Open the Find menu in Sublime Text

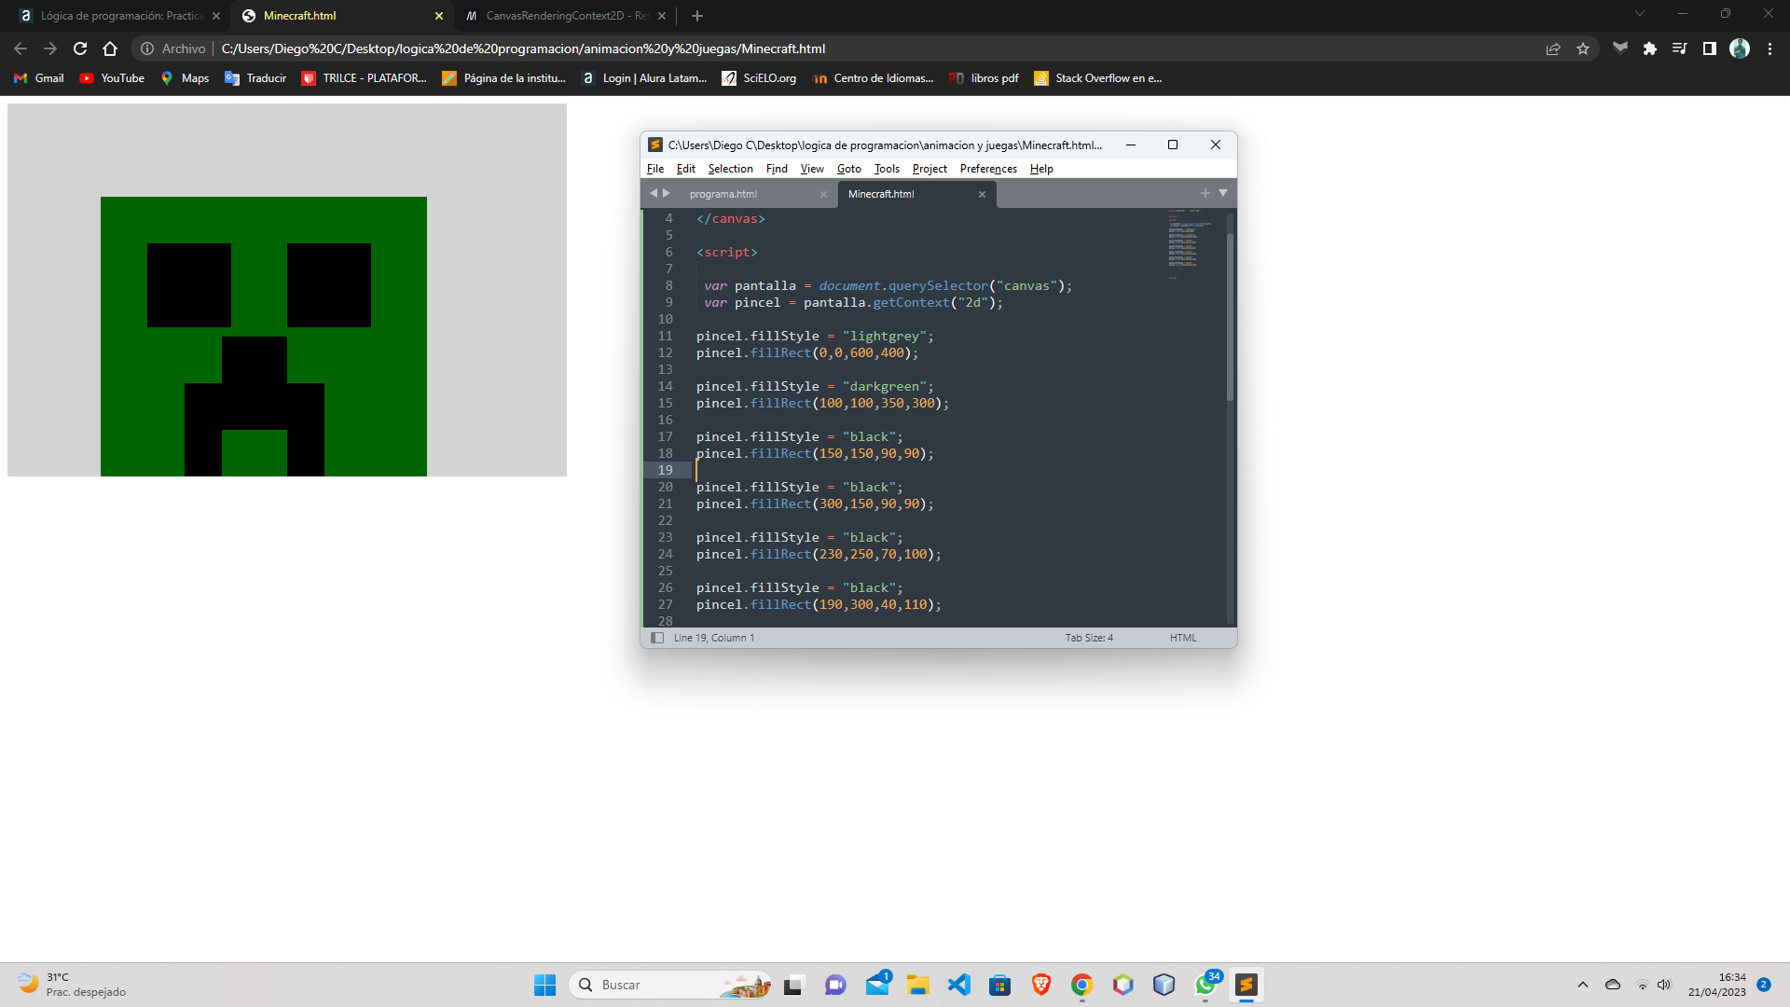click(777, 169)
